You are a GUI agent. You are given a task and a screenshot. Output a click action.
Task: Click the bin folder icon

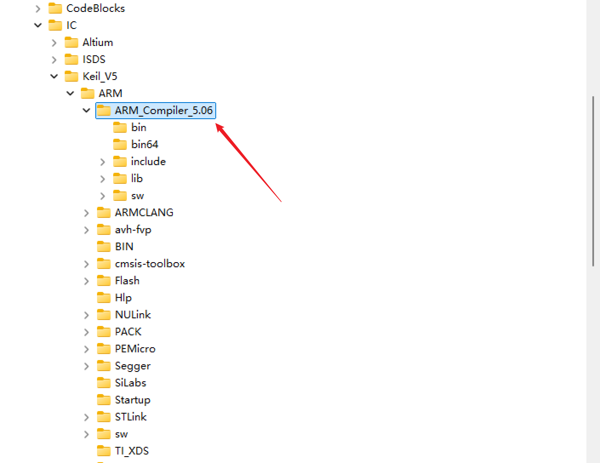120,127
